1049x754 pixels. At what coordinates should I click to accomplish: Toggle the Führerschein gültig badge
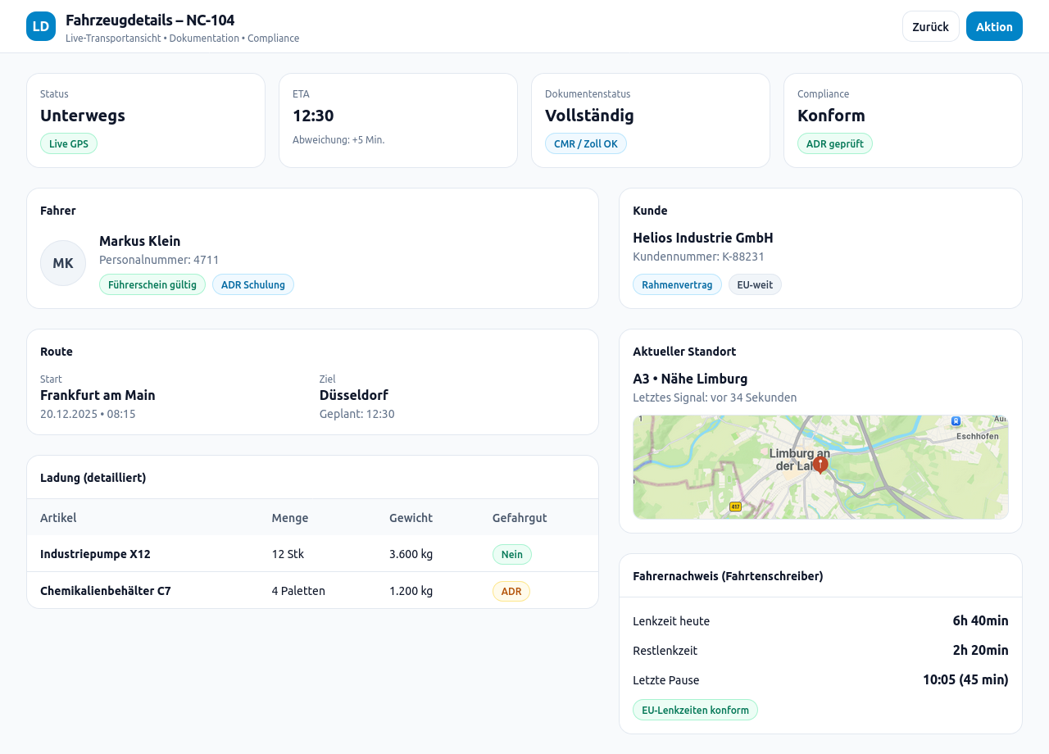(152, 284)
